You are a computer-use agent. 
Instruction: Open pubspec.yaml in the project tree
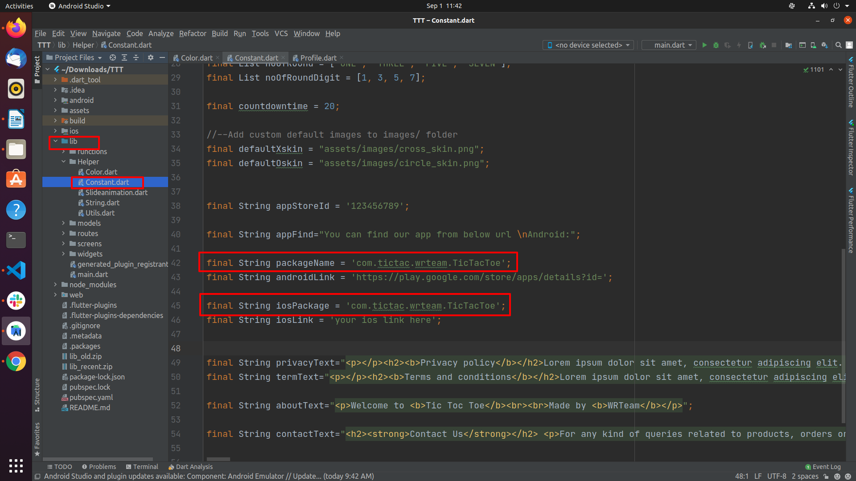coord(91,397)
